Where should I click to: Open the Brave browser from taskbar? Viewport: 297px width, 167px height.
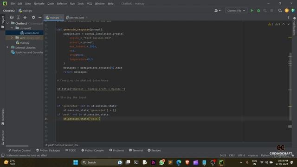[187, 162]
